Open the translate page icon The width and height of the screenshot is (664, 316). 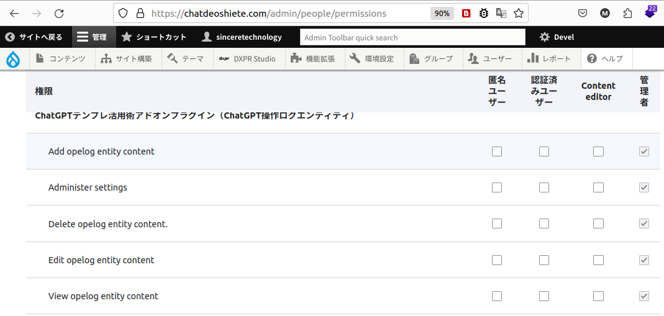pos(501,14)
